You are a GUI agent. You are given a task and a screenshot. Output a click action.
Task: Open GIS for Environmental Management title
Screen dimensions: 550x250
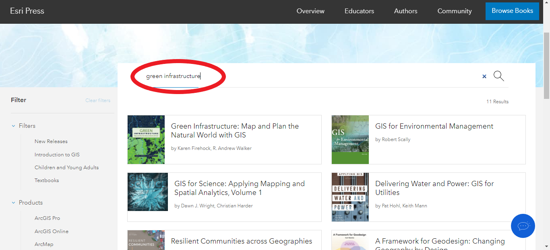(434, 126)
